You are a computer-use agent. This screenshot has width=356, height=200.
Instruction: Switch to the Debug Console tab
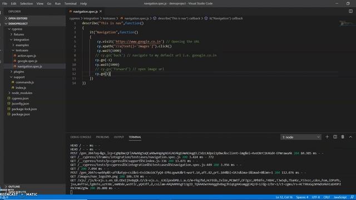[81, 137]
